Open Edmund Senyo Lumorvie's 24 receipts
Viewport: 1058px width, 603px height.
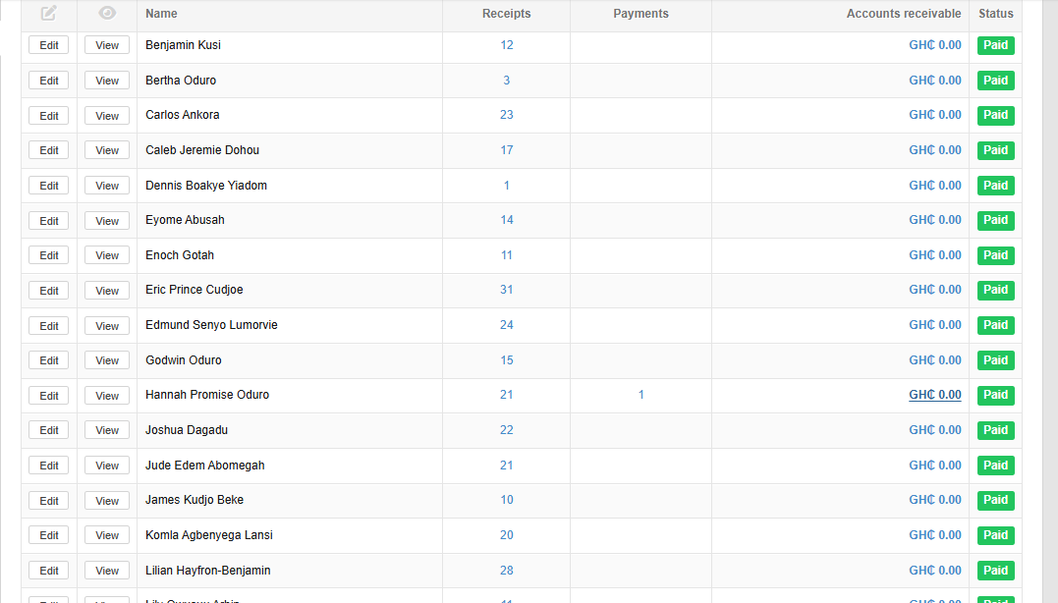507,325
